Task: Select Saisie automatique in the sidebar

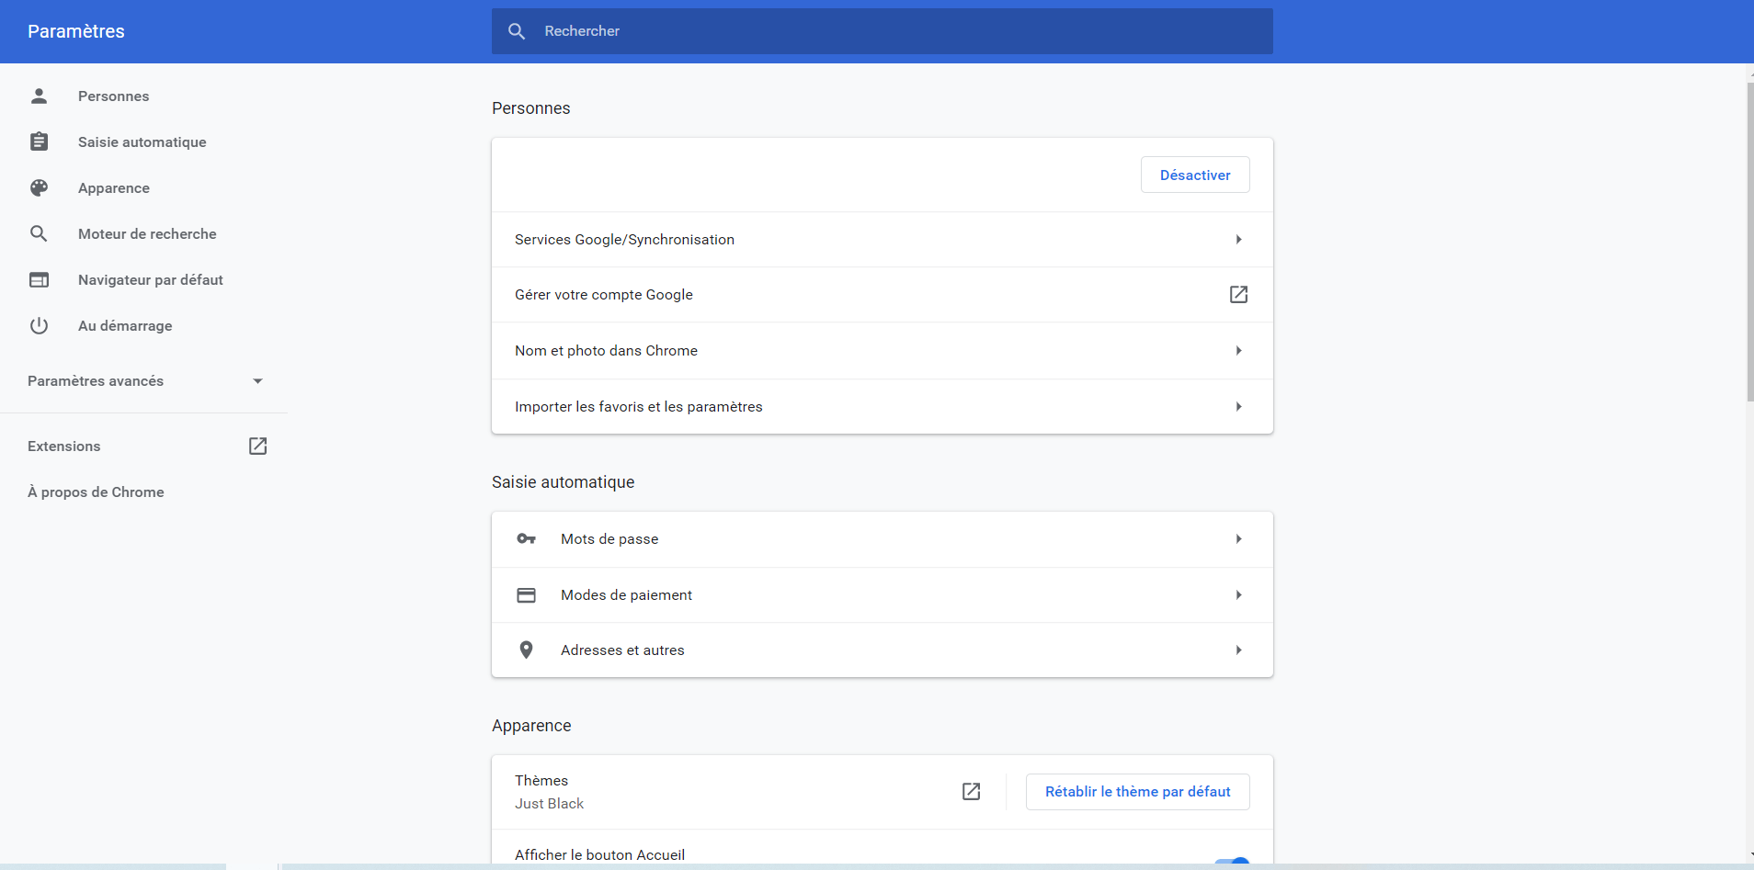Action: click(142, 141)
